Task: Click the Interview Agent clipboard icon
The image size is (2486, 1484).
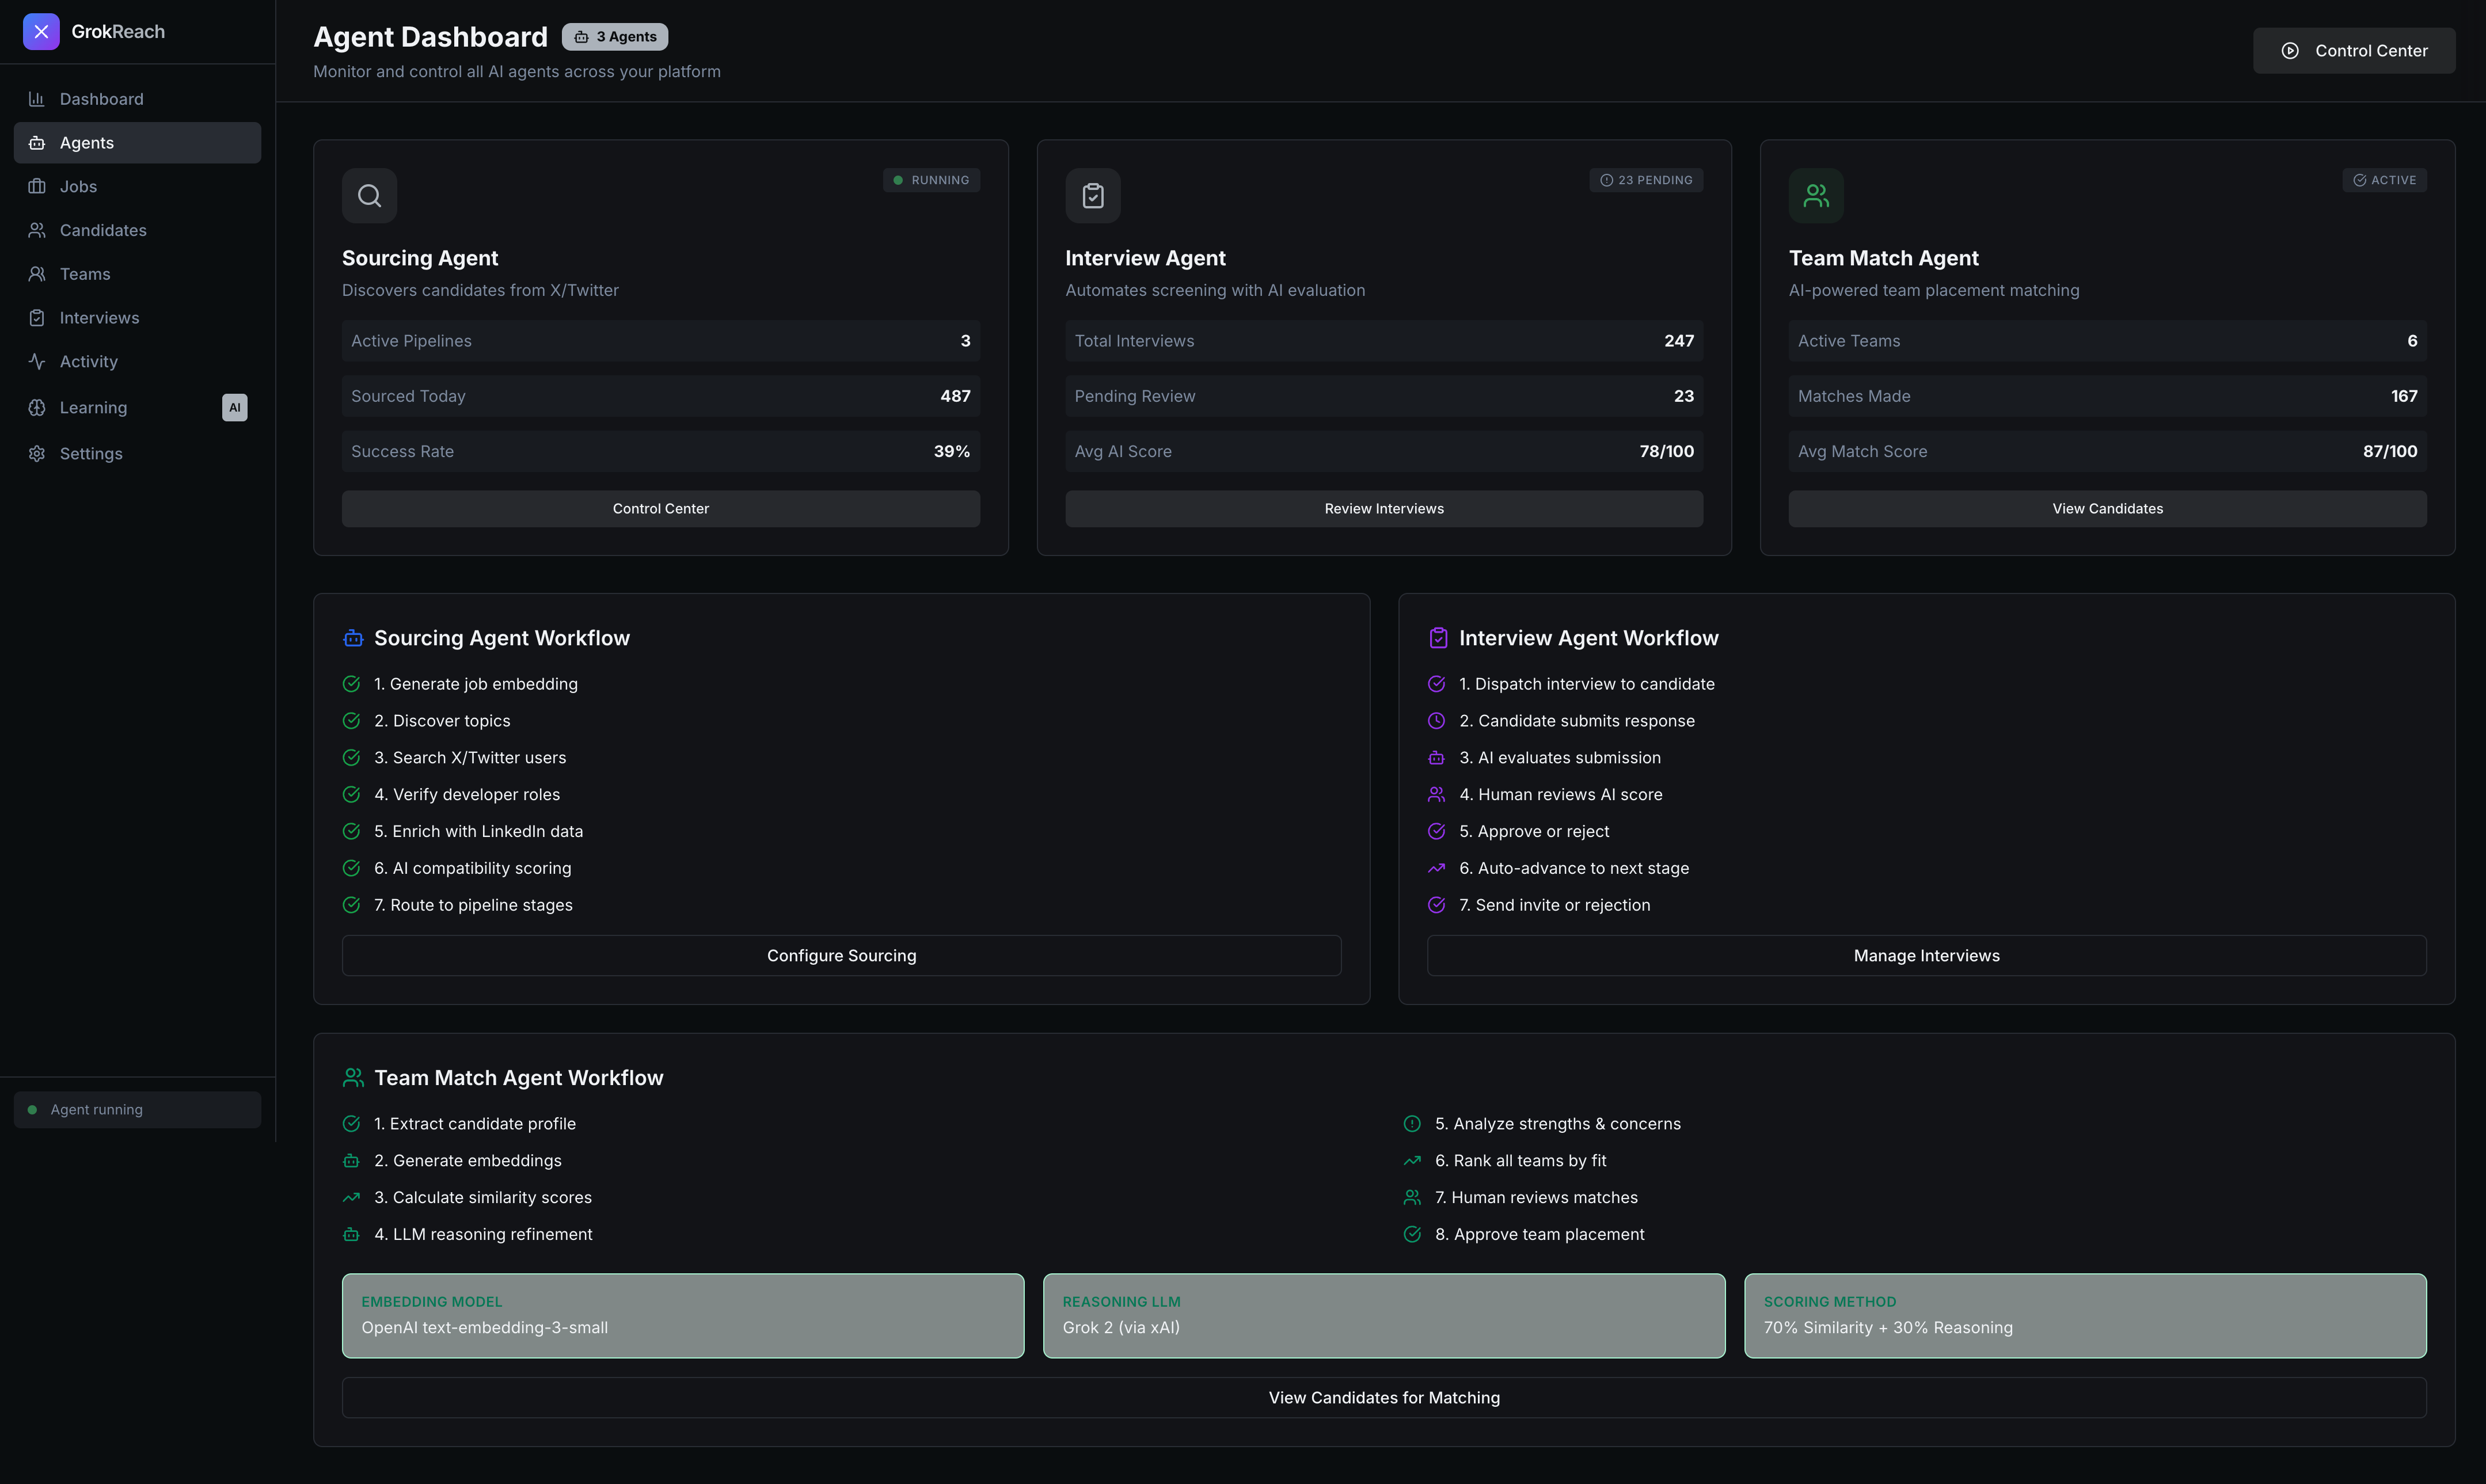Action: tap(1092, 196)
